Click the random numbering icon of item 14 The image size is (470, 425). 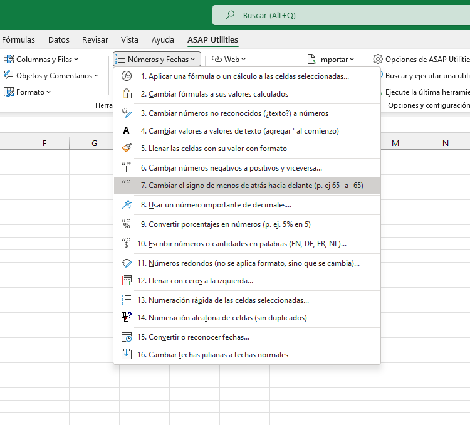(x=127, y=317)
